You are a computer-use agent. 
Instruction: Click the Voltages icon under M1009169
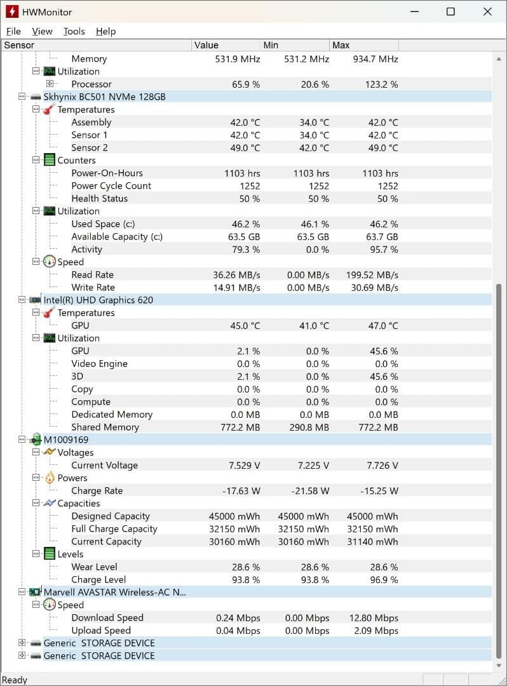pos(50,452)
